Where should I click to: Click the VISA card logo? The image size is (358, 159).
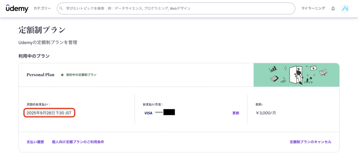(148, 113)
